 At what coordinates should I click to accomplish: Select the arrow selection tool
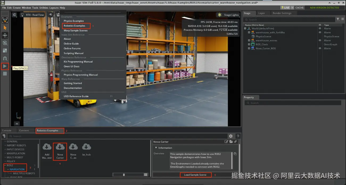click(x=5, y=28)
